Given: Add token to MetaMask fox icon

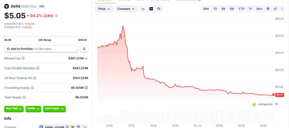Looking at the screenshot, I should [x=73, y=127].
